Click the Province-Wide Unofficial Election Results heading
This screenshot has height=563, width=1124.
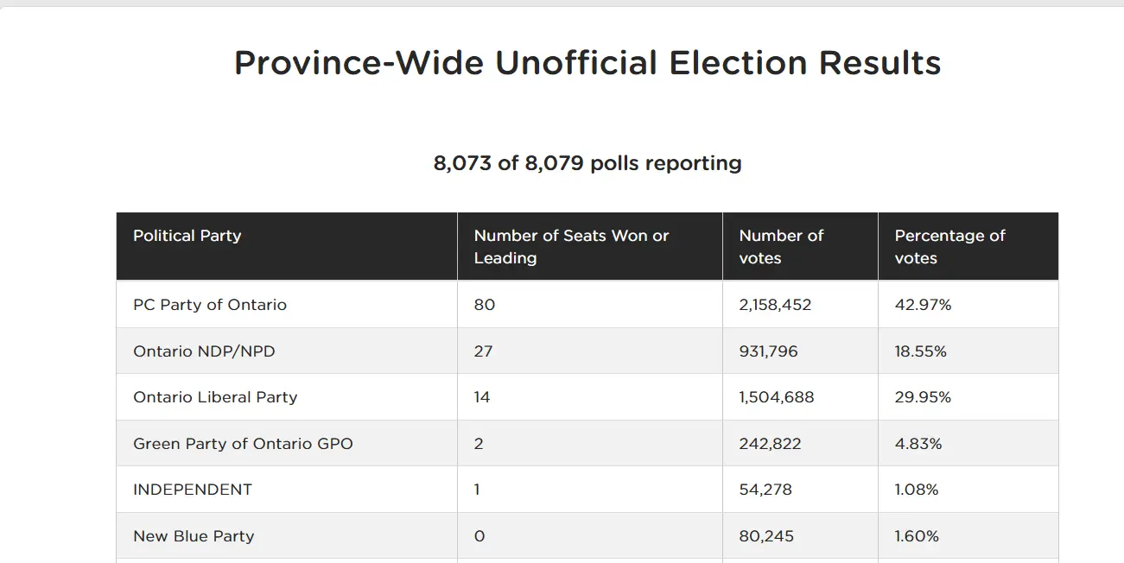587,63
